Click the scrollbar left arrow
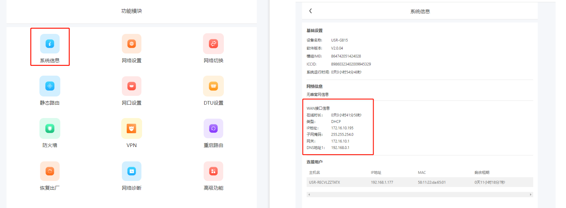 click(x=309, y=195)
